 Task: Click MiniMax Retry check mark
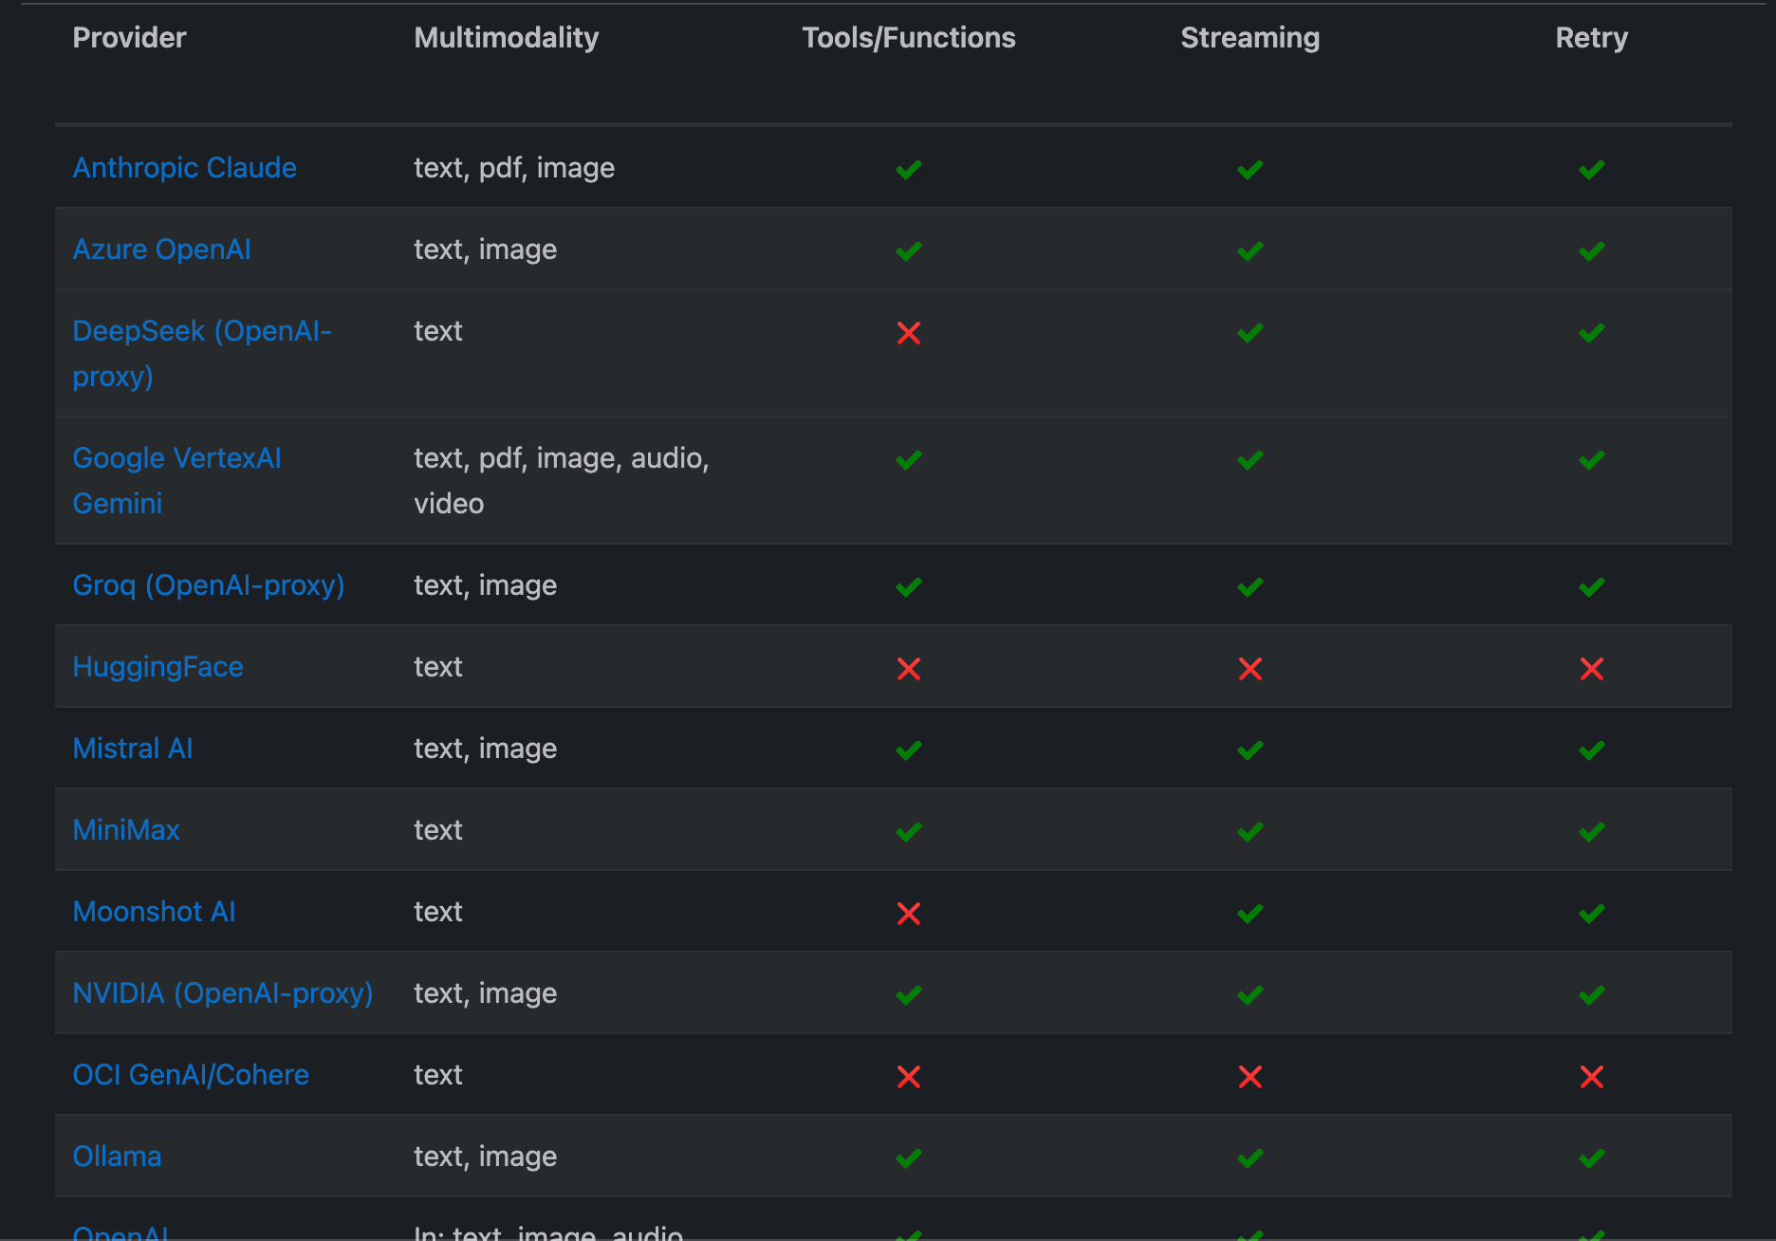point(1592,832)
